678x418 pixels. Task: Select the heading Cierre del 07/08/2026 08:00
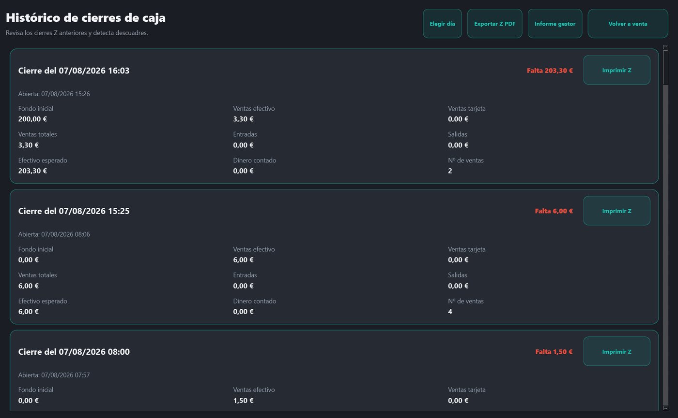coord(74,352)
